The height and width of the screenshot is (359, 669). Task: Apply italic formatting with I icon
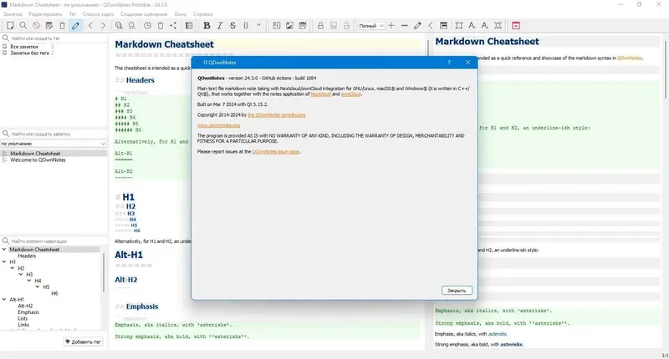click(x=220, y=26)
